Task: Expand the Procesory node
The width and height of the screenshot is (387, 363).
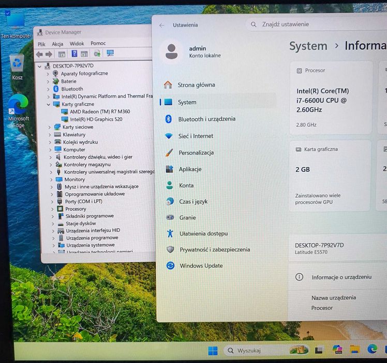Action: point(52,209)
